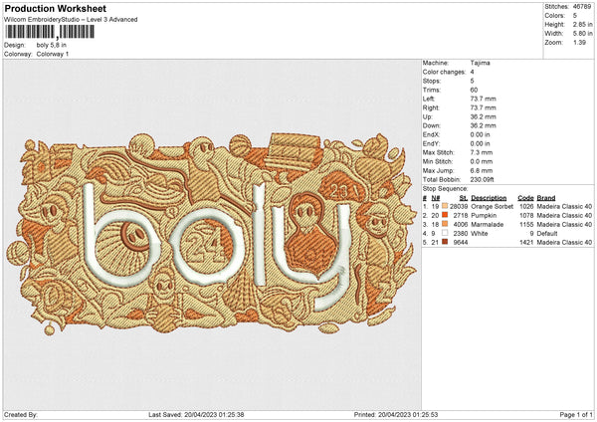The image size is (597, 422).
Task: Click the White thread color swatch
Action: coord(445,233)
